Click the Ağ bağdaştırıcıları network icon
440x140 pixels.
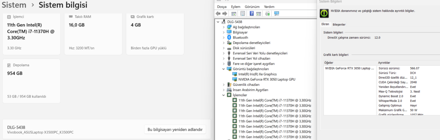(229, 27)
